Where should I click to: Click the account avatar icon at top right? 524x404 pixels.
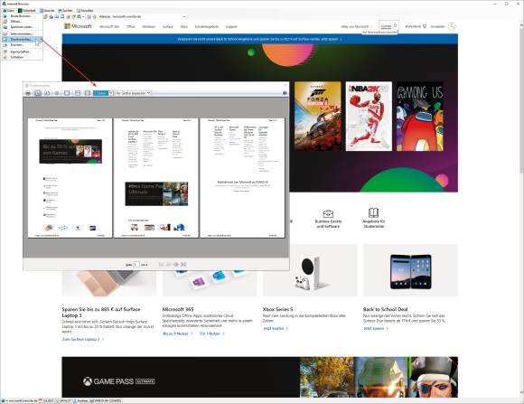[x=452, y=26]
